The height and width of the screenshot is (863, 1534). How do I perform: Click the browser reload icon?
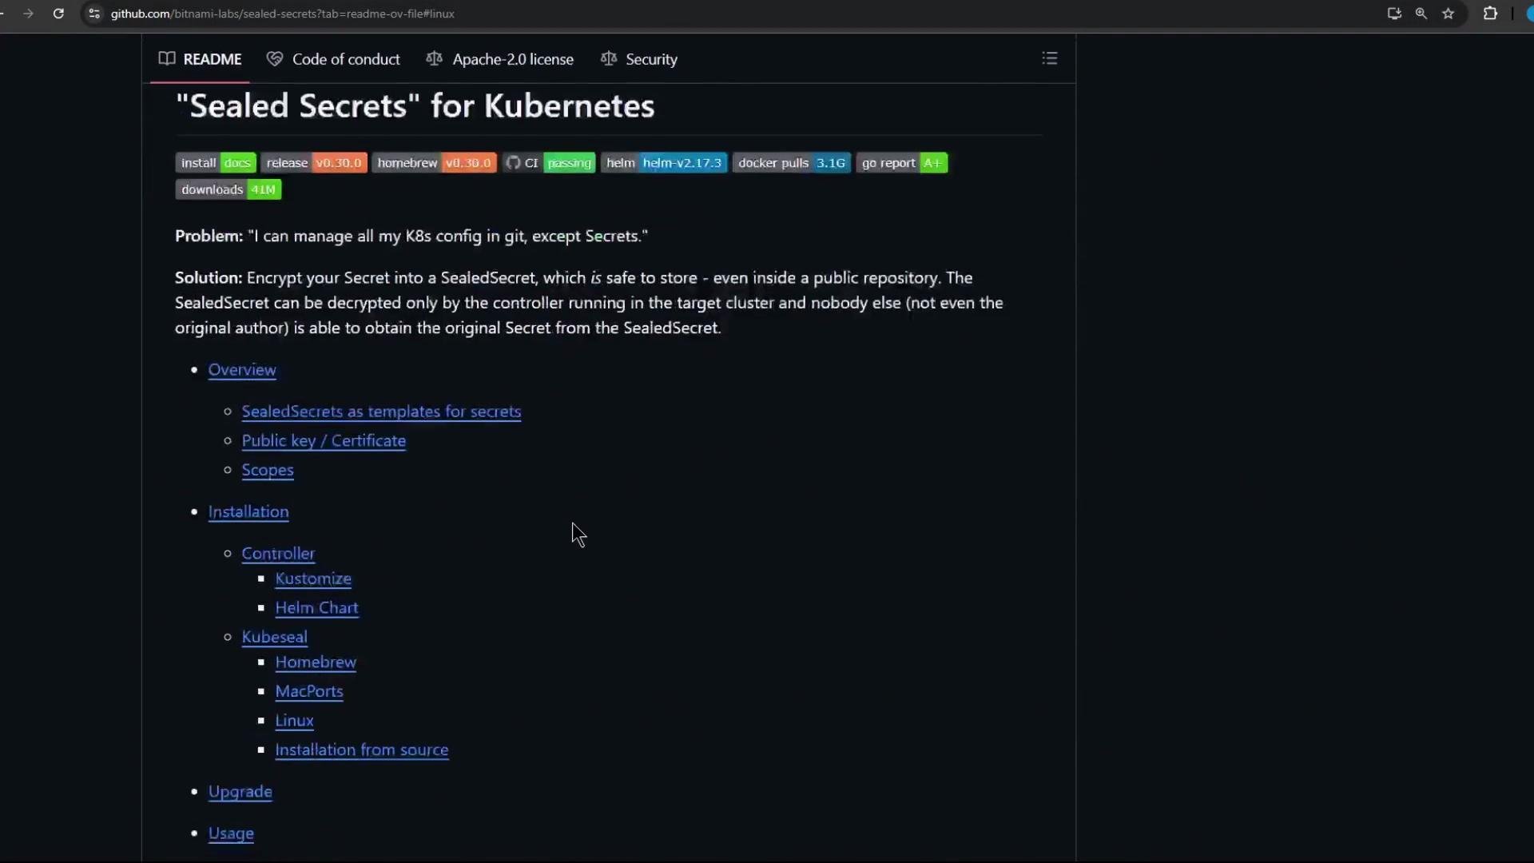point(58,14)
